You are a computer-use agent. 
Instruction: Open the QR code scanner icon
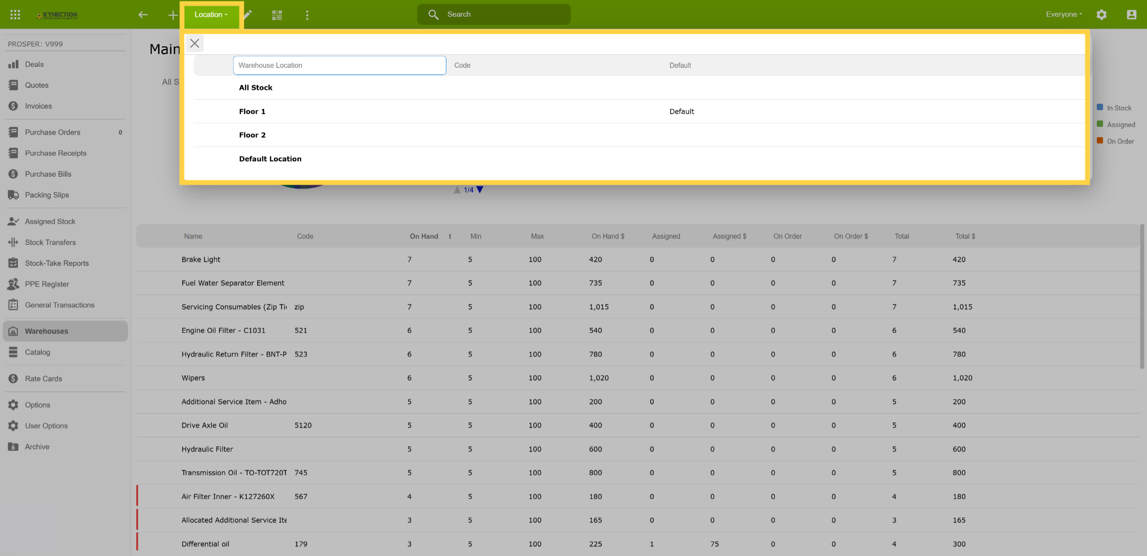[277, 15]
